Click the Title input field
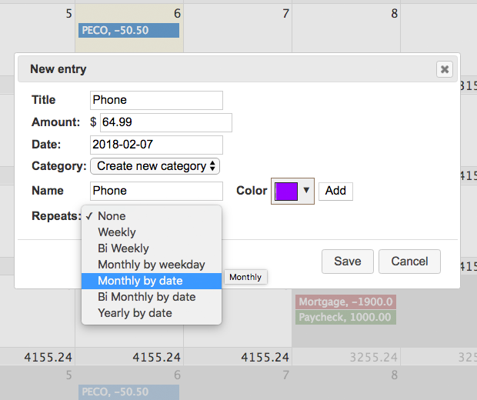 (x=156, y=100)
